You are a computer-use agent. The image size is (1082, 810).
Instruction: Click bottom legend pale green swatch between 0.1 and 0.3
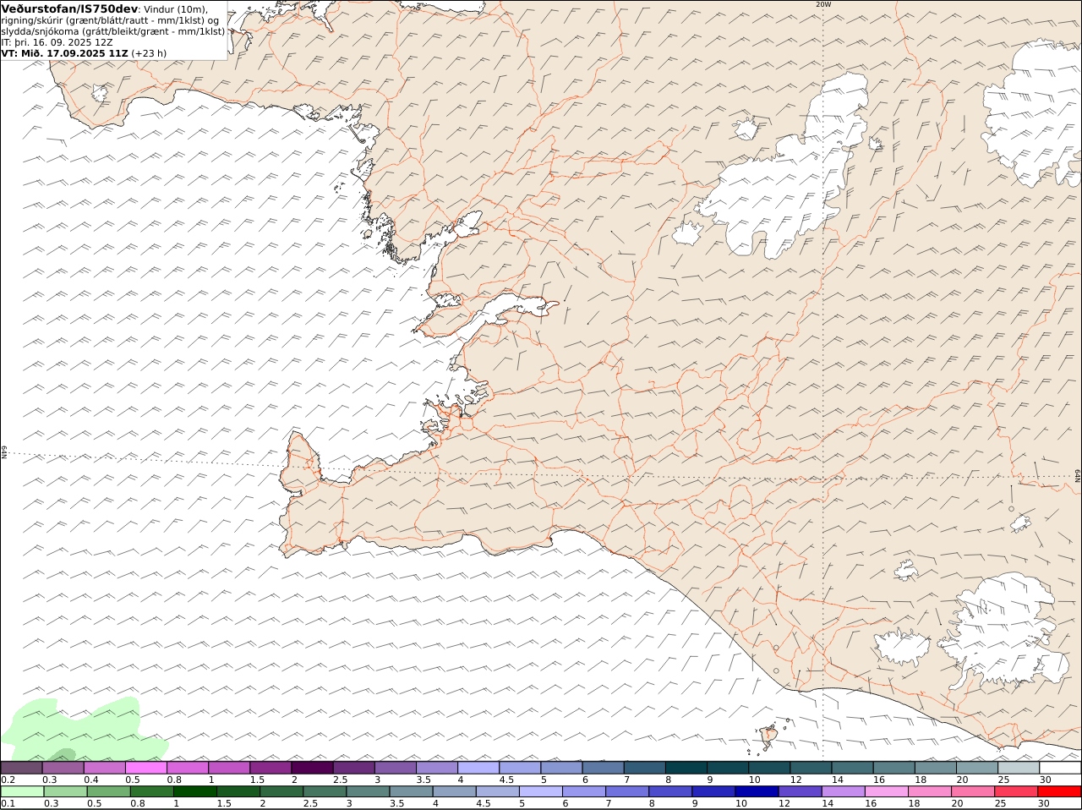[x=23, y=791]
